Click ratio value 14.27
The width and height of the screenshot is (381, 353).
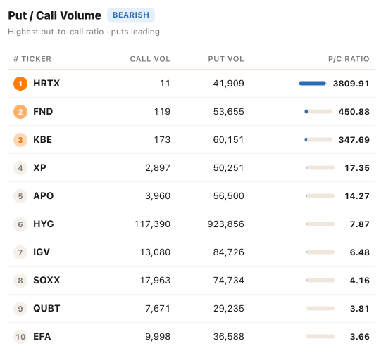coord(357,196)
